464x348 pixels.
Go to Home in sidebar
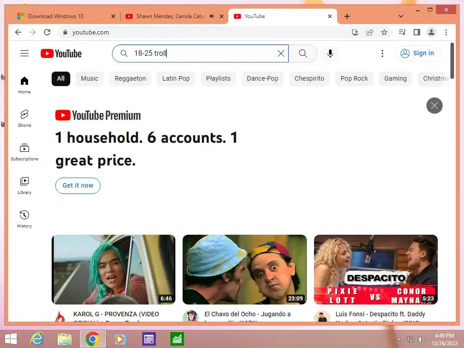[24, 85]
